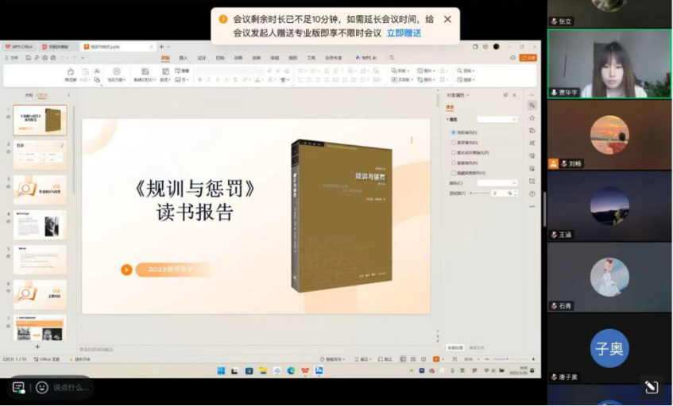Click the orange play button on slide
The width and height of the screenshot is (673, 406).
(x=126, y=270)
